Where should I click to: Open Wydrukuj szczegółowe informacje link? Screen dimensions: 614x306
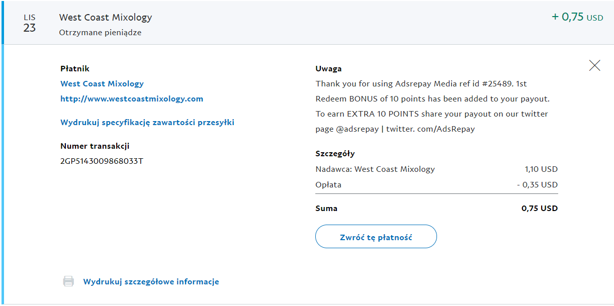[151, 282]
